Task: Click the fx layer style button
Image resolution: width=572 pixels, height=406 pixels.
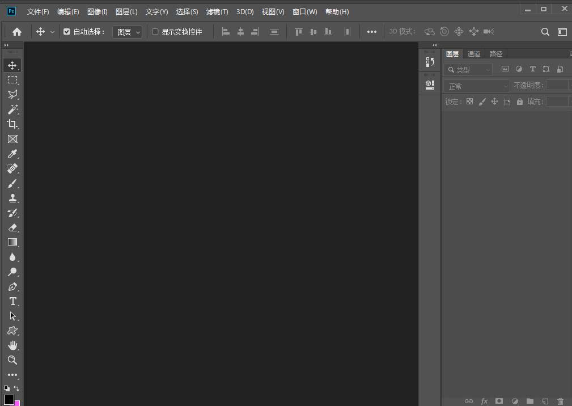Action: 484,401
